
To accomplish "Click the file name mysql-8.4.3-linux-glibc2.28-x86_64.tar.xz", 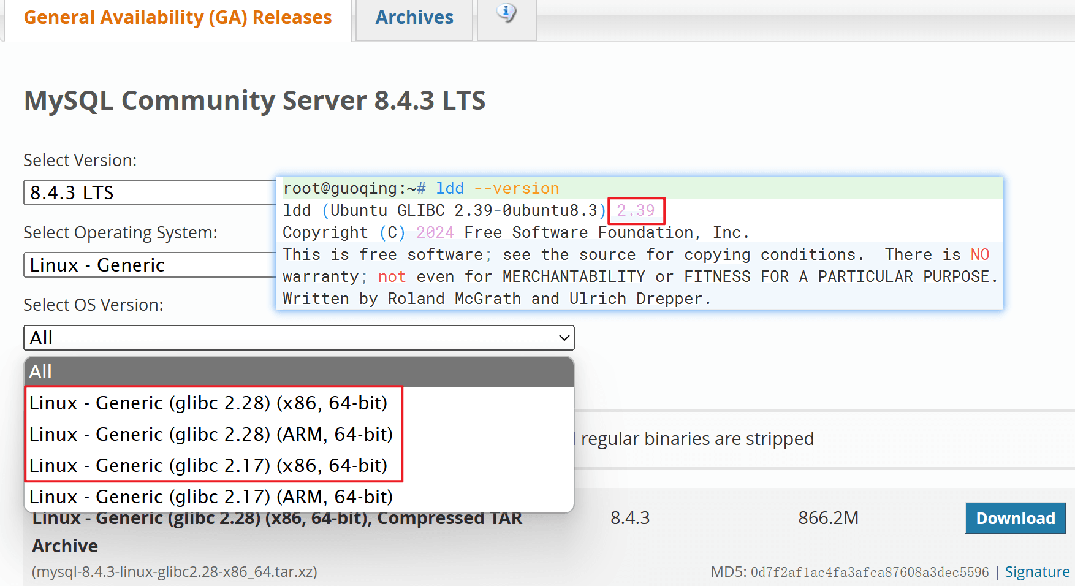I will pyautogui.click(x=175, y=572).
